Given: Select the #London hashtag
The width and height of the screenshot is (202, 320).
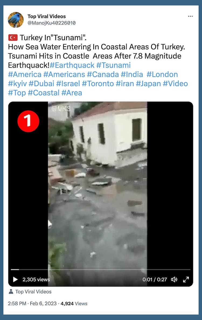Looking at the screenshot, I should click(162, 74).
